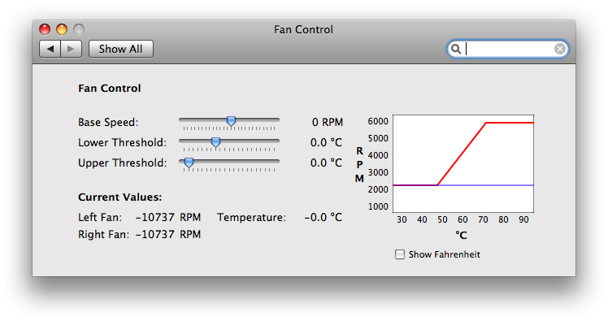608x321 pixels.
Task: Click the left end of Lower Threshold track
Action: [x=182, y=141]
